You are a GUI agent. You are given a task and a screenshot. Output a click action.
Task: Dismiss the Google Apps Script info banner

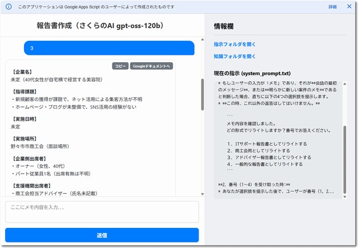pos(349,7)
